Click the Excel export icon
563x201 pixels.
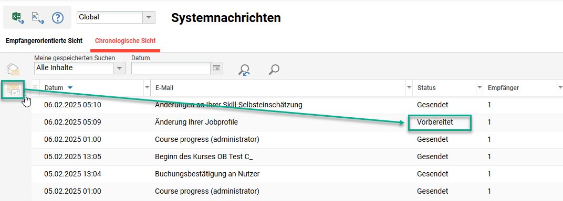pos(18,17)
